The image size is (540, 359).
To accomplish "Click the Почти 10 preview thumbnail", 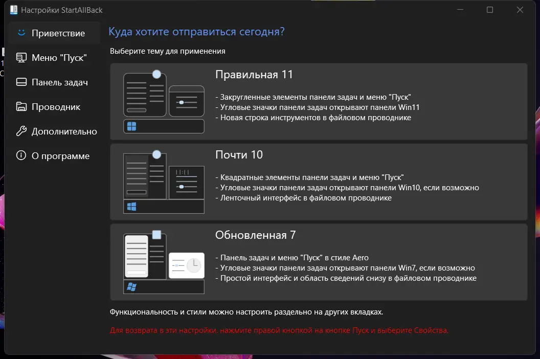I will pos(164,182).
